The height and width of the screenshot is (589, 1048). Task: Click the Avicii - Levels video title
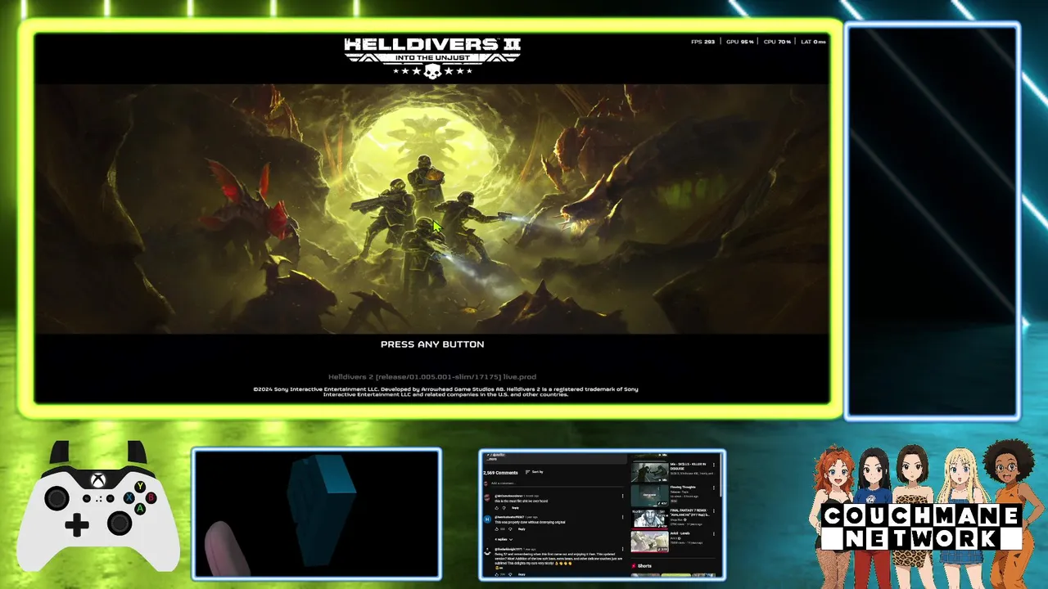[x=680, y=533]
